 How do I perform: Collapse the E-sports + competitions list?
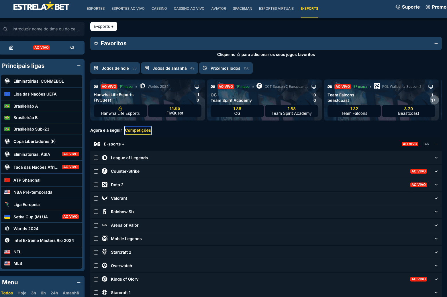[x=436, y=144]
